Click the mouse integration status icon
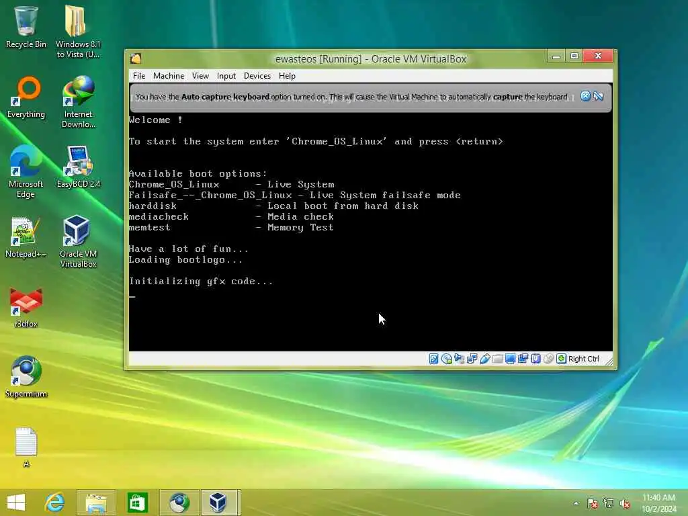The height and width of the screenshot is (516, 688). pyautogui.click(x=548, y=359)
